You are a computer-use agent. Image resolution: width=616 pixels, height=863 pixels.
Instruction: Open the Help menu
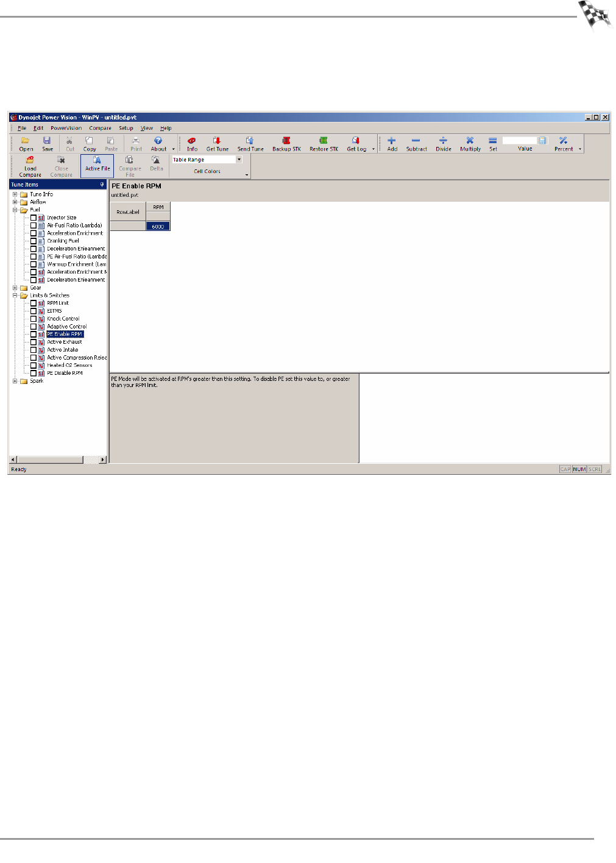tap(166, 128)
